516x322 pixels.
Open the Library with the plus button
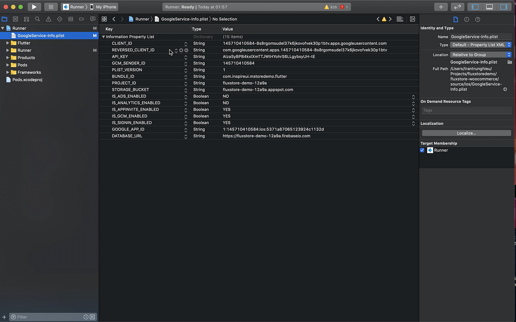(x=441, y=7)
